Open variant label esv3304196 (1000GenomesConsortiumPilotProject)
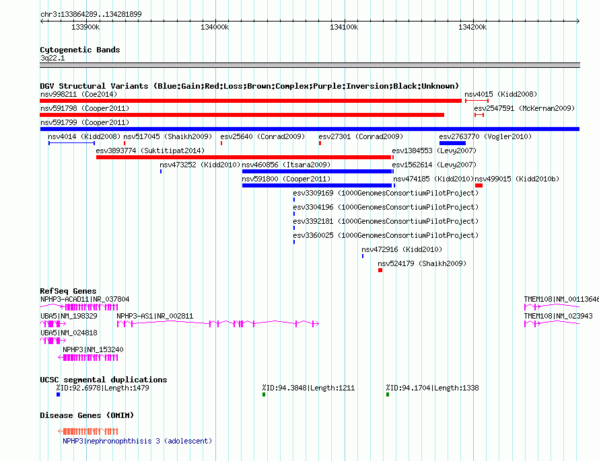The width and height of the screenshot is (599, 461). click(x=386, y=207)
